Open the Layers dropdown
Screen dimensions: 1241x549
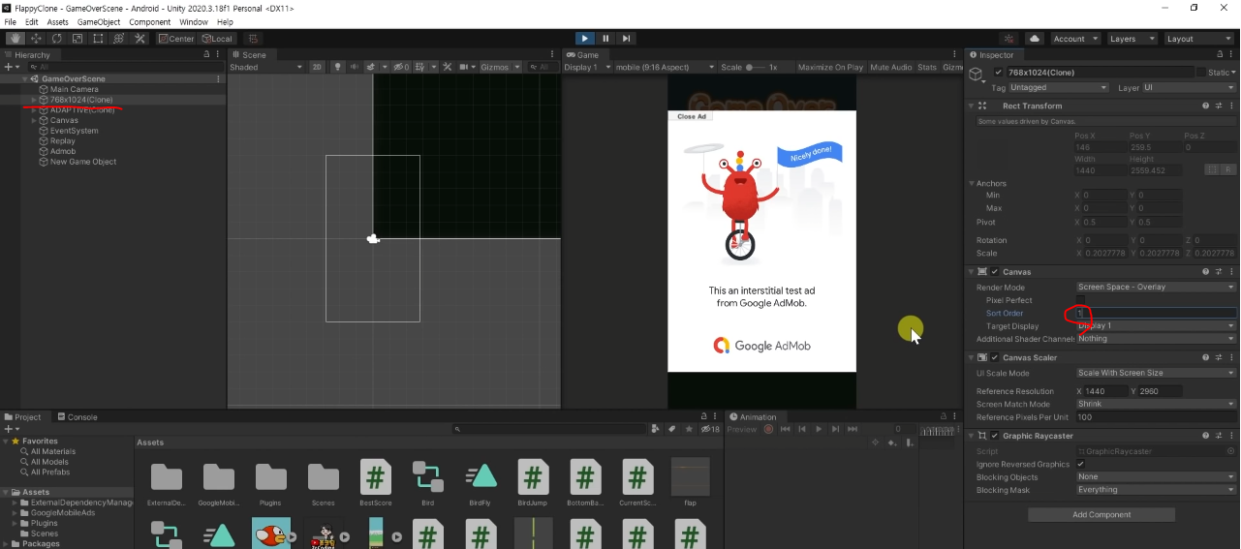click(1132, 39)
